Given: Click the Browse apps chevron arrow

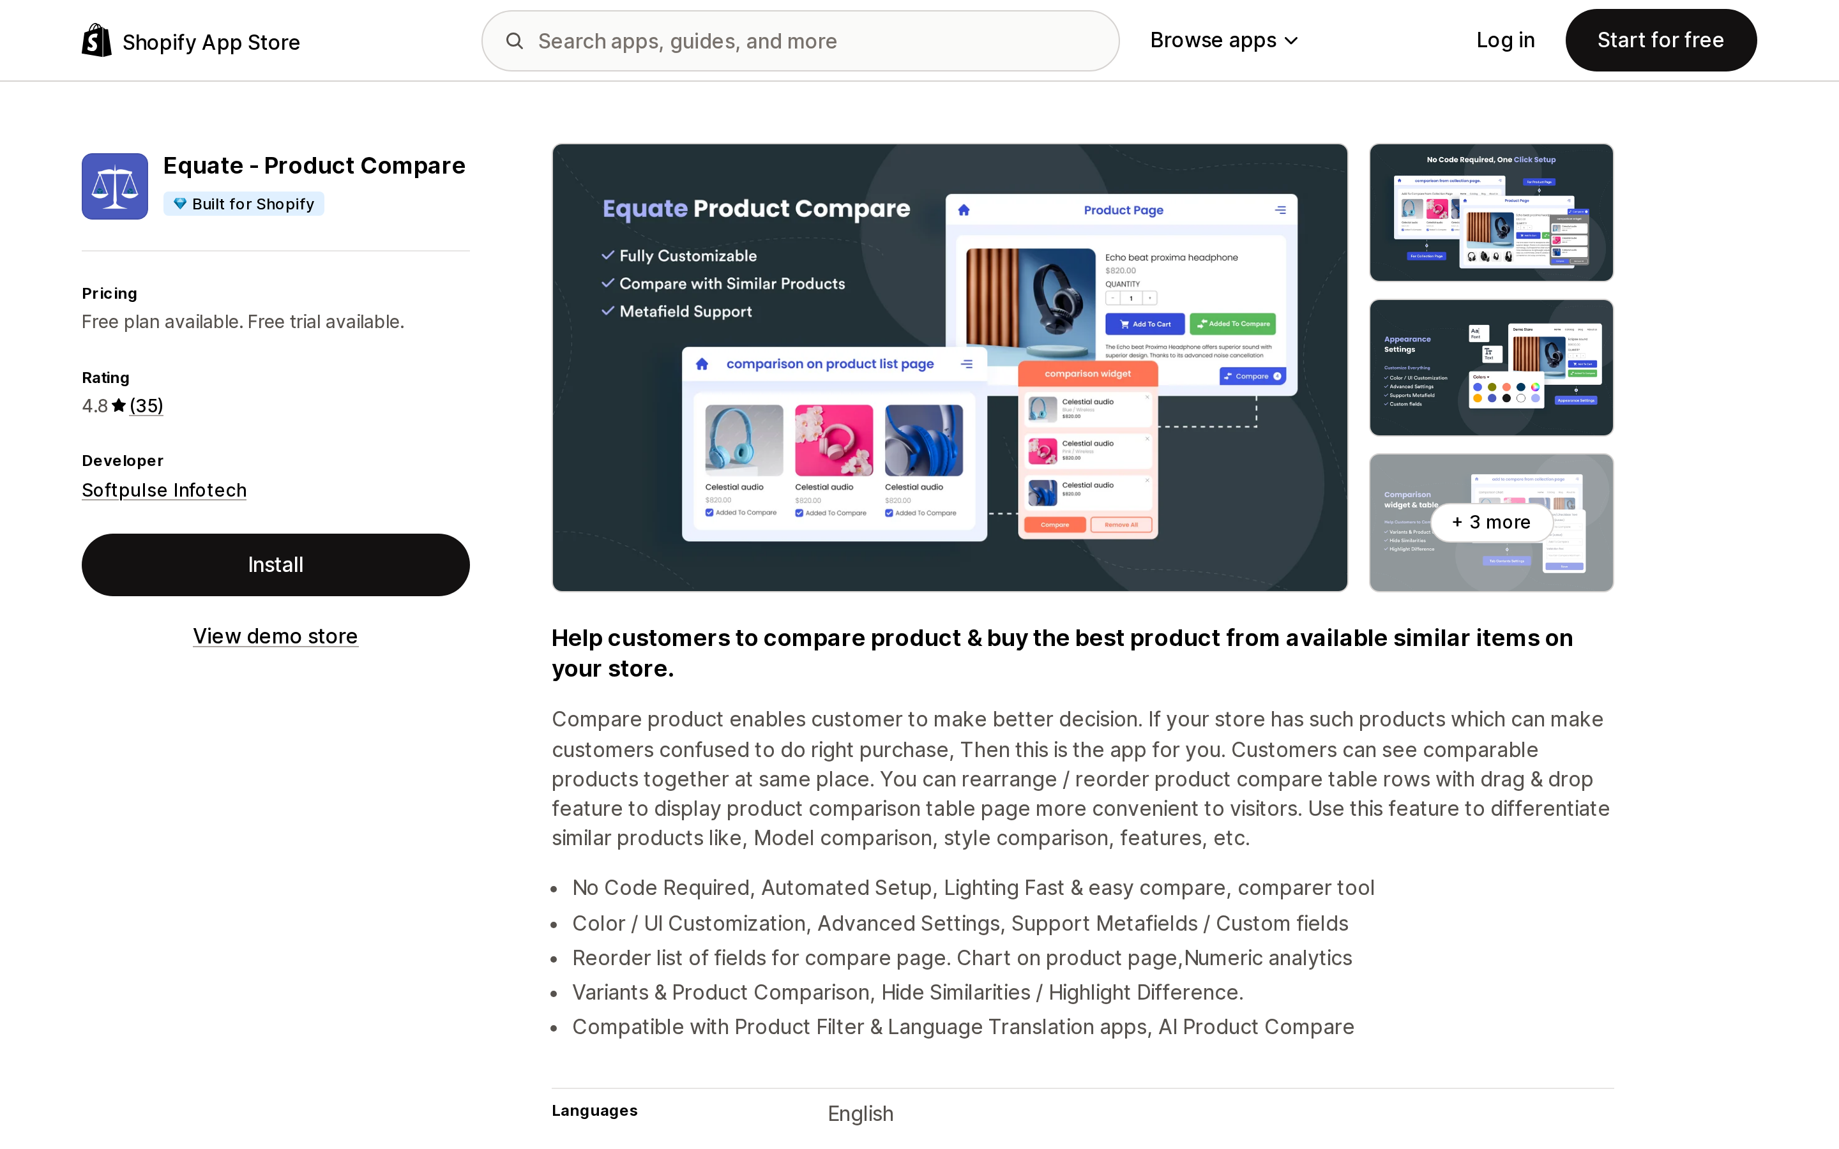Looking at the screenshot, I should tap(1291, 41).
